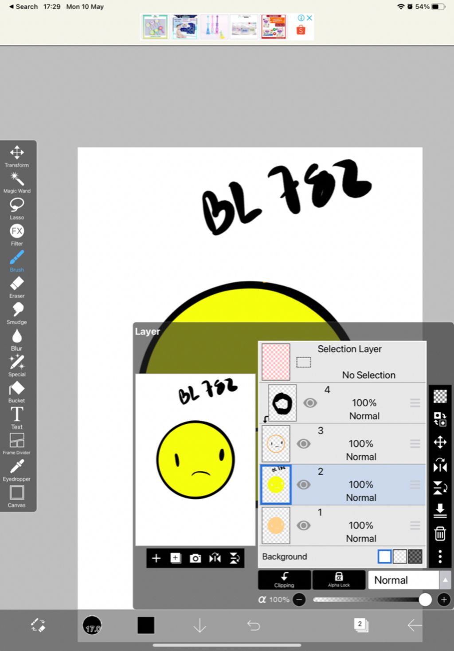
Task: Tap the checkerboard clear layer icon
Action: 440,396
